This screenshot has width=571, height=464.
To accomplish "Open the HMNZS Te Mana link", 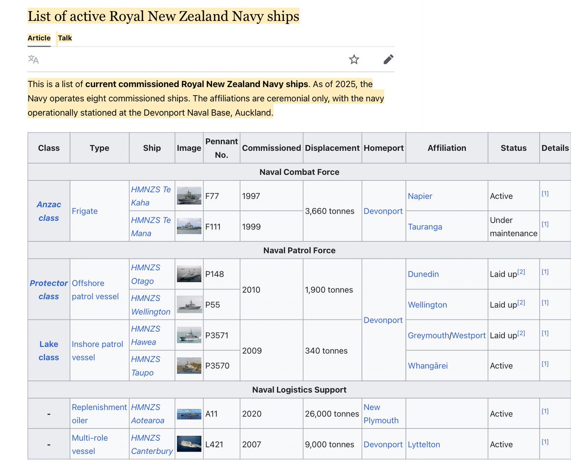I will [x=151, y=227].
